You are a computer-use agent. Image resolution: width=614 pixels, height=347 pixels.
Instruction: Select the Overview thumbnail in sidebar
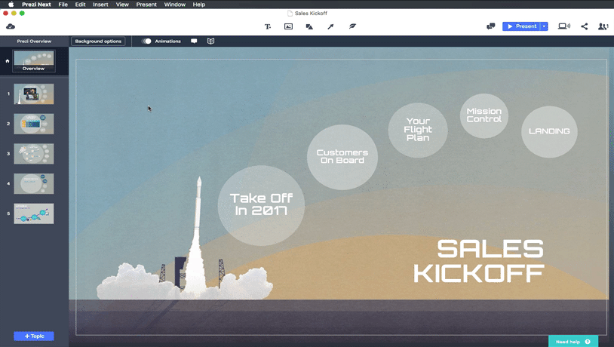click(x=34, y=60)
